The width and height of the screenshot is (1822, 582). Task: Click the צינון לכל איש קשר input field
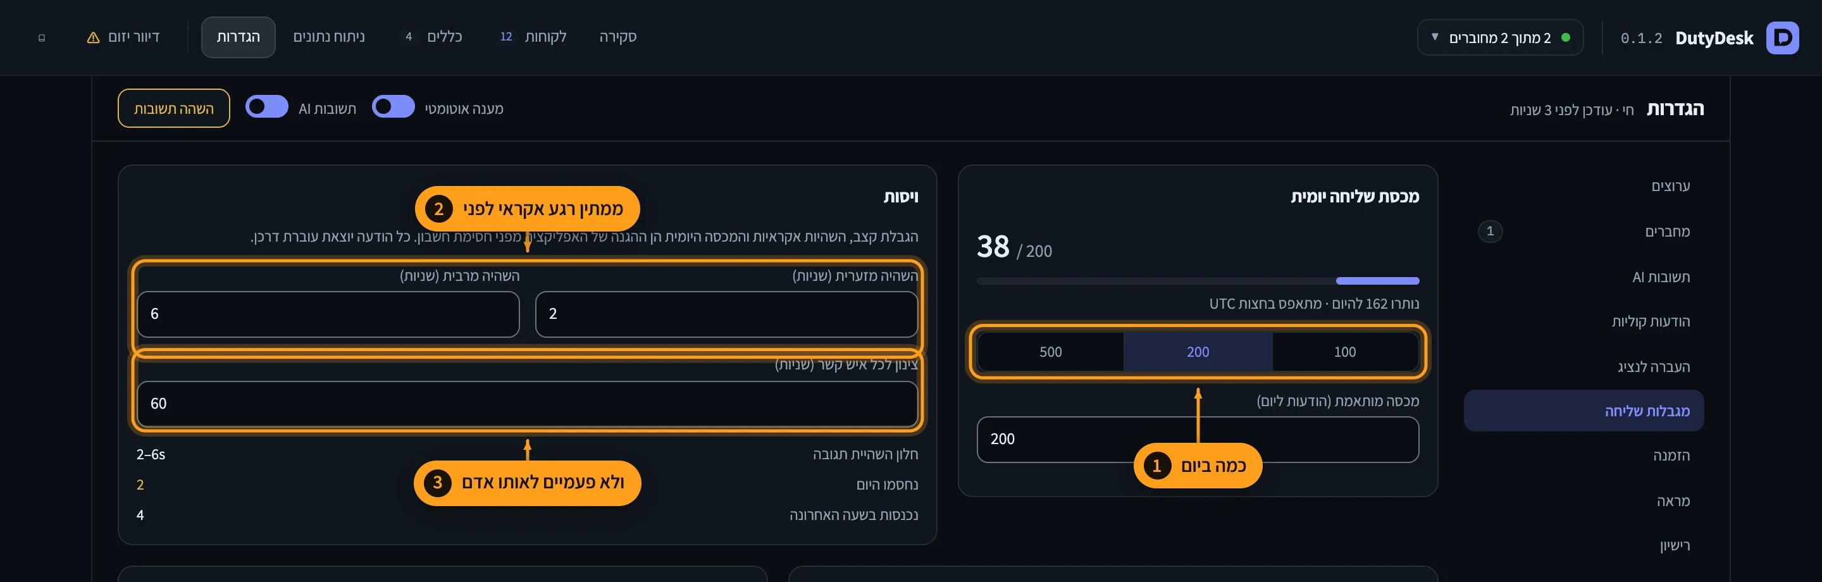point(527,404)
